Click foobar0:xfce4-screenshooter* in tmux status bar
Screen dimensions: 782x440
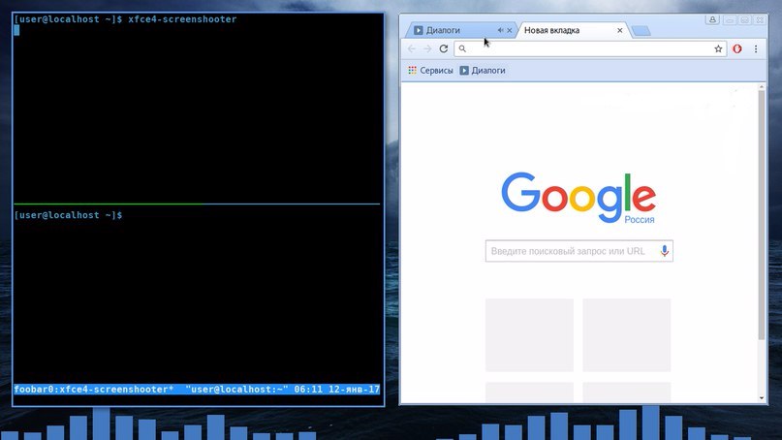94,389
